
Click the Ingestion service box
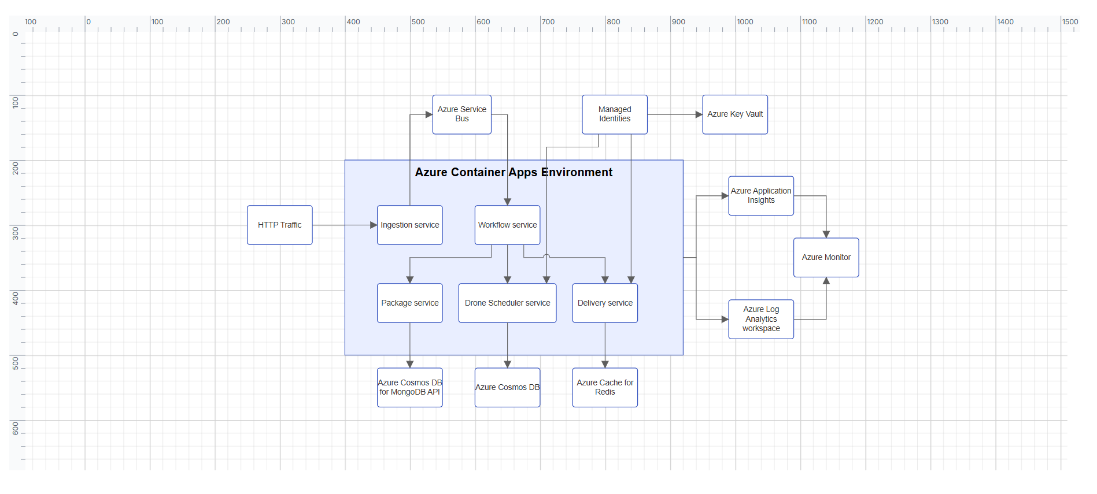410,225
